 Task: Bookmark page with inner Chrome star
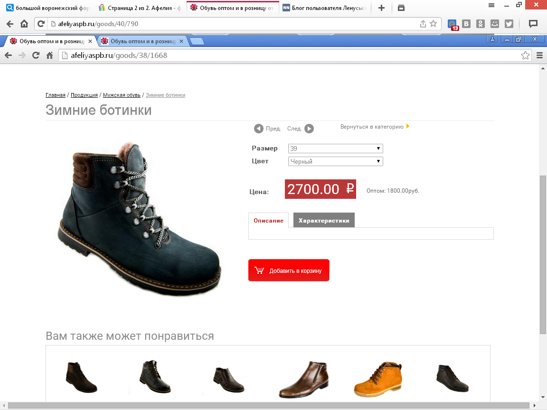click(x=525, y=55)
